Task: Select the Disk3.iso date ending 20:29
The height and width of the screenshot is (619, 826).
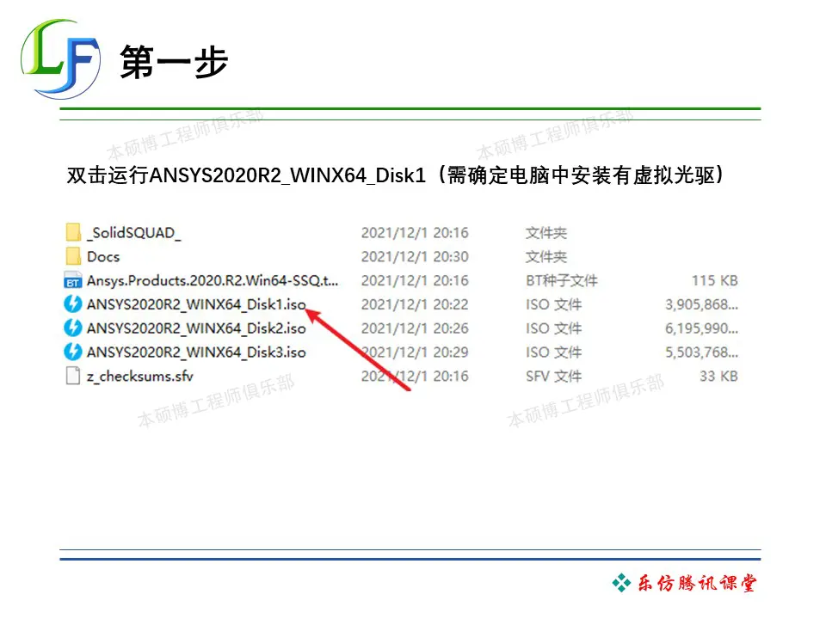Action: click(415, 352)
